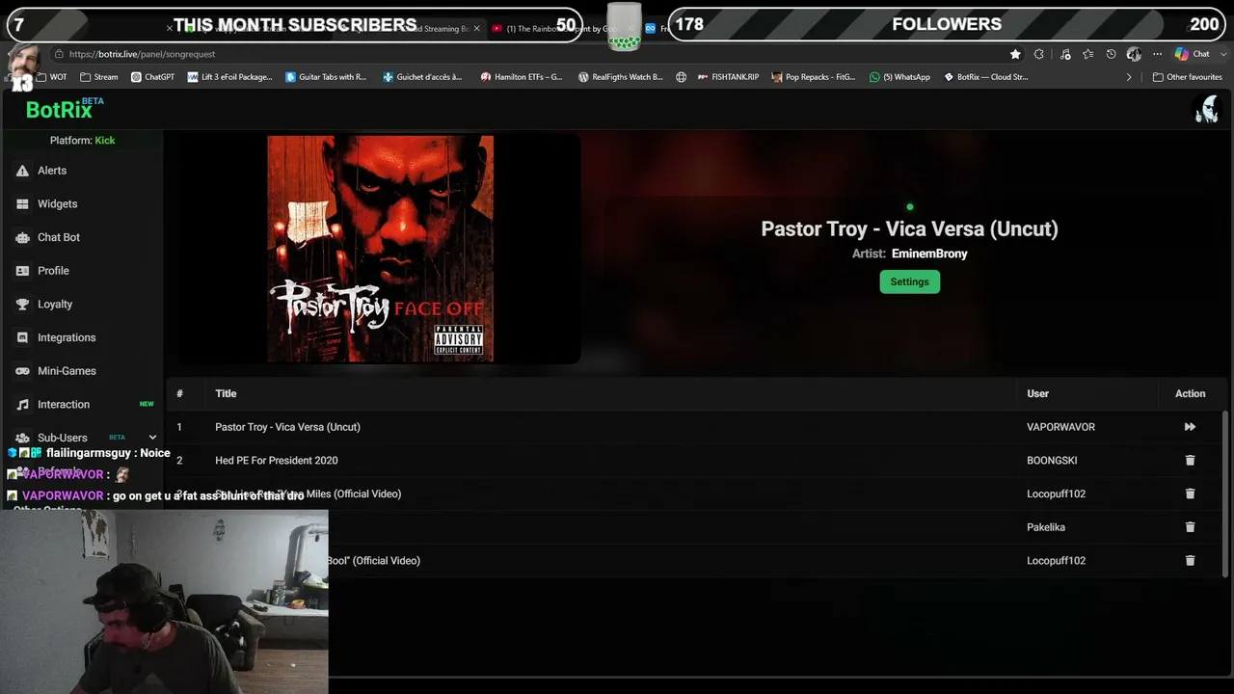This screenshot has height=694, width=1234.
Task: Open the Alerts warning icon
Action: [22, 171]
